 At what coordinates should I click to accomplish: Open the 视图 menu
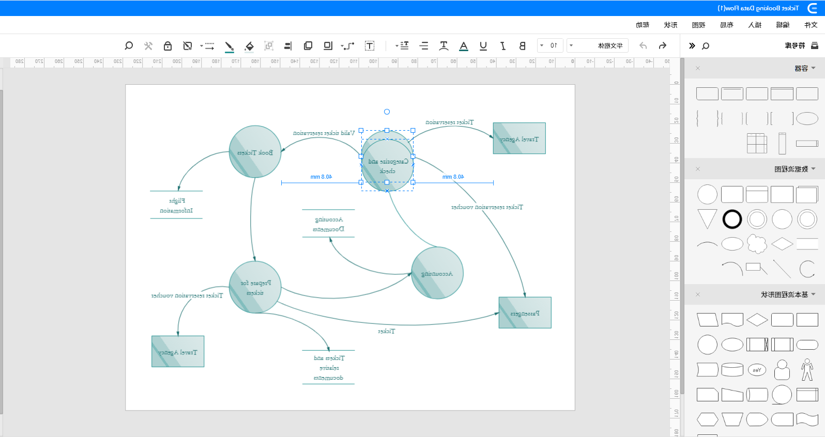point(698,25)
